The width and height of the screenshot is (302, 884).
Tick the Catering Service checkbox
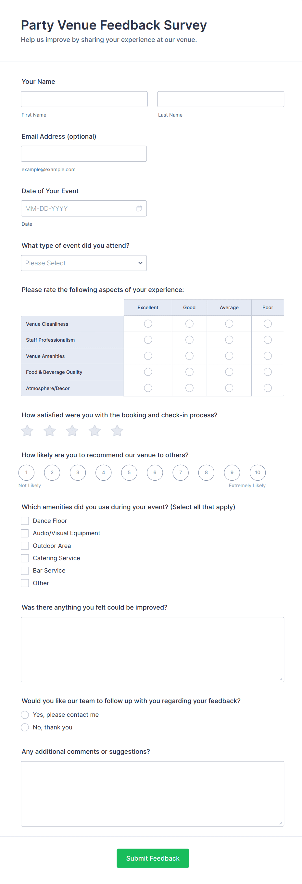point(25,558)
